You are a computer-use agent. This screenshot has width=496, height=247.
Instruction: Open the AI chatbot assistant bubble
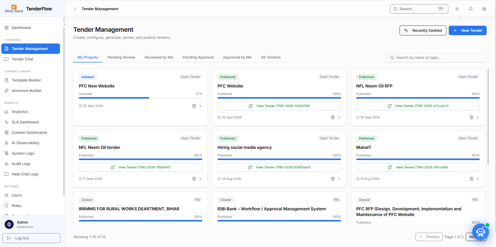click(481, 232)
